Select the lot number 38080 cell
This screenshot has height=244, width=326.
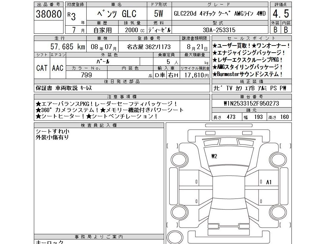coord(49,14)
